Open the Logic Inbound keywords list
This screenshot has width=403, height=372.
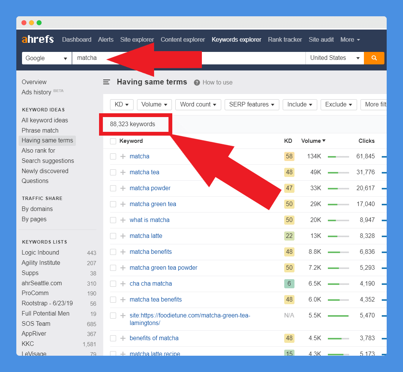coord(40,252)
